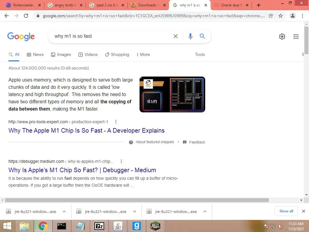
Task: Click the vertical scrollbar thumb
Action: [x=306, y=40]
